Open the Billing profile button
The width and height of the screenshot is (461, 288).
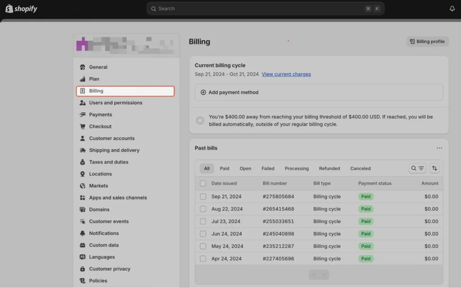427,41
